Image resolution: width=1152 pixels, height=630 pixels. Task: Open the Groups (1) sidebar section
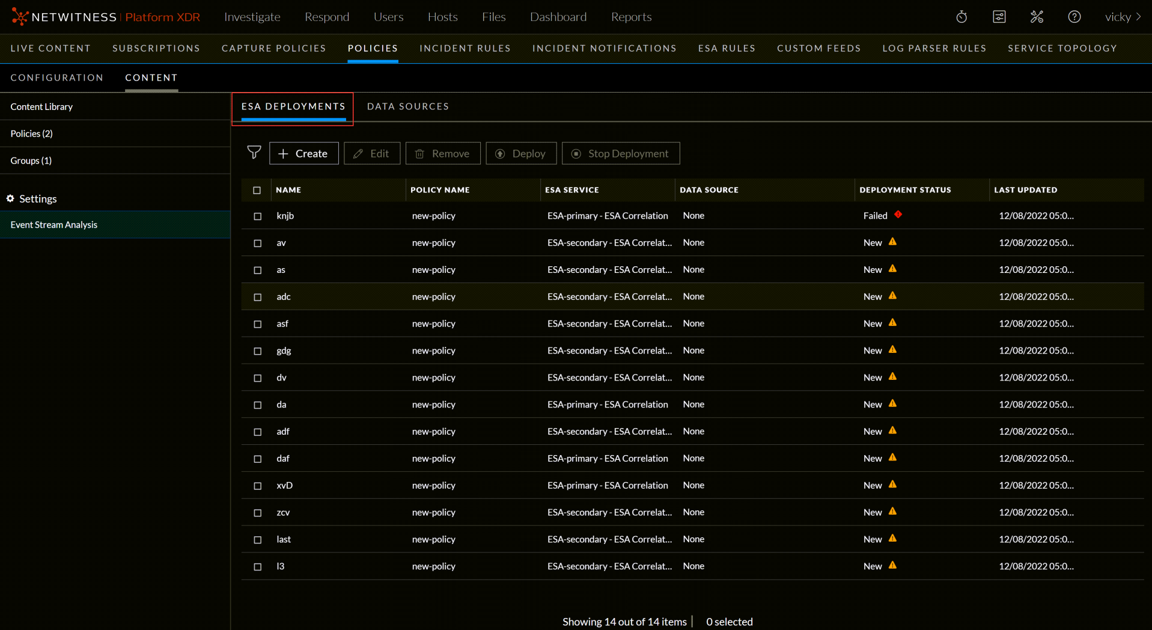pos(31,161)
